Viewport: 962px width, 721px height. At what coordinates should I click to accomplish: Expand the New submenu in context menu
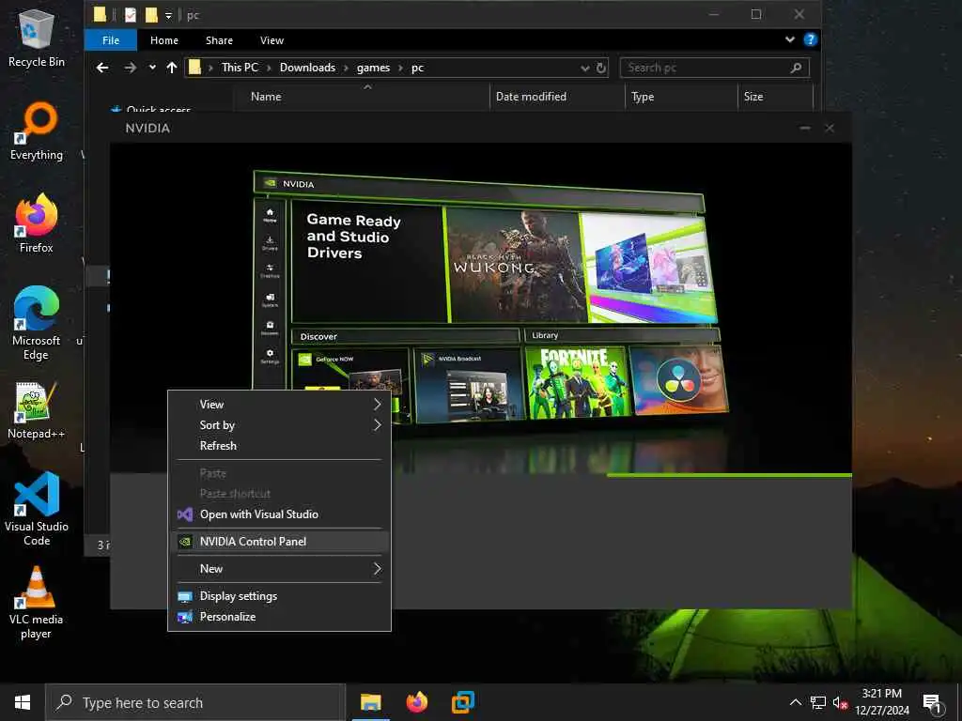(x=280, y=568)
